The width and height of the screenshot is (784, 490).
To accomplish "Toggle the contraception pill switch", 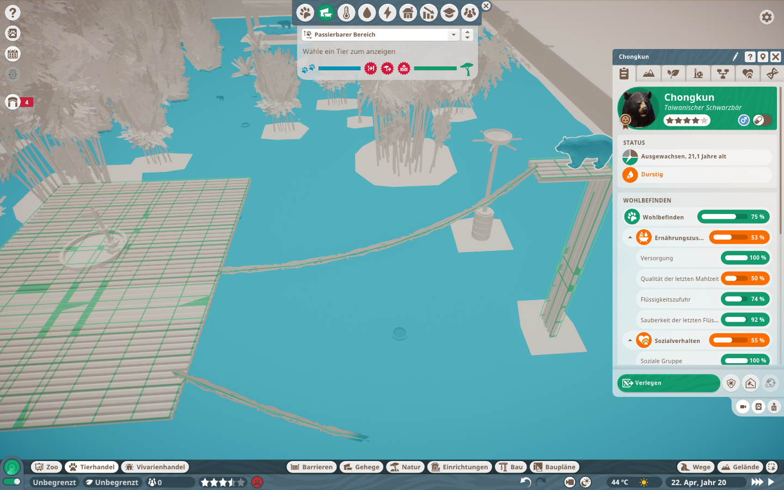I will 762,120.
